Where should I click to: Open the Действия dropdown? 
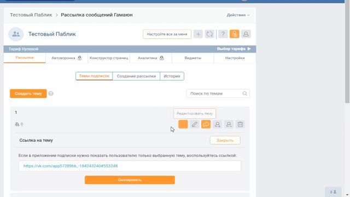[x=238, y=15]
